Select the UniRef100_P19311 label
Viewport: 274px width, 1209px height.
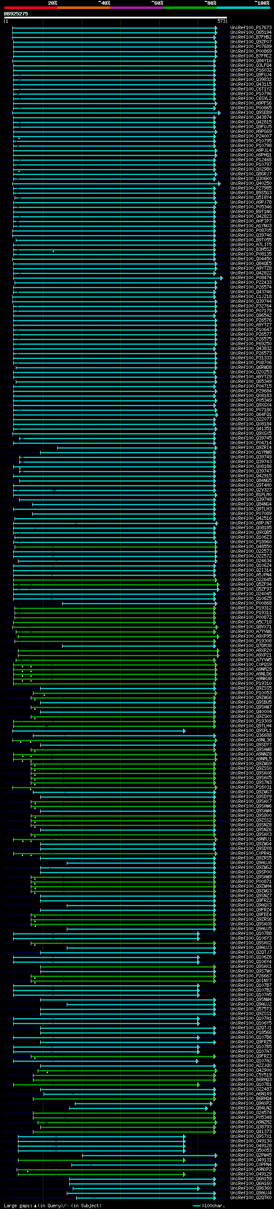pos(251,612)
